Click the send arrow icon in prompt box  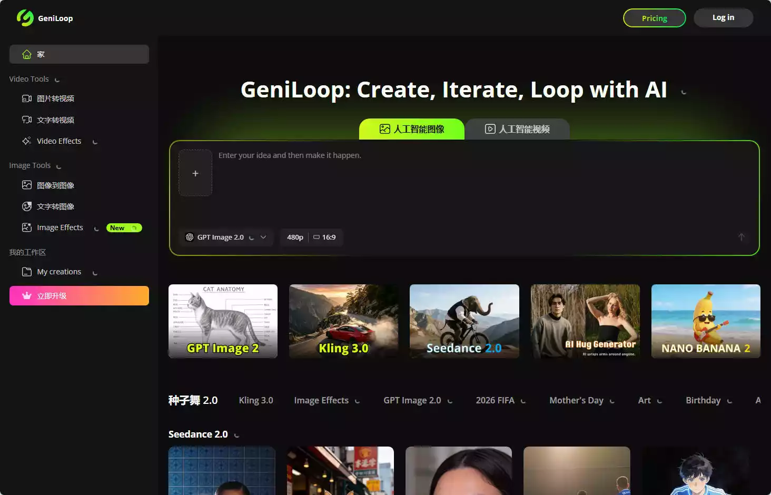pos(742,237)
